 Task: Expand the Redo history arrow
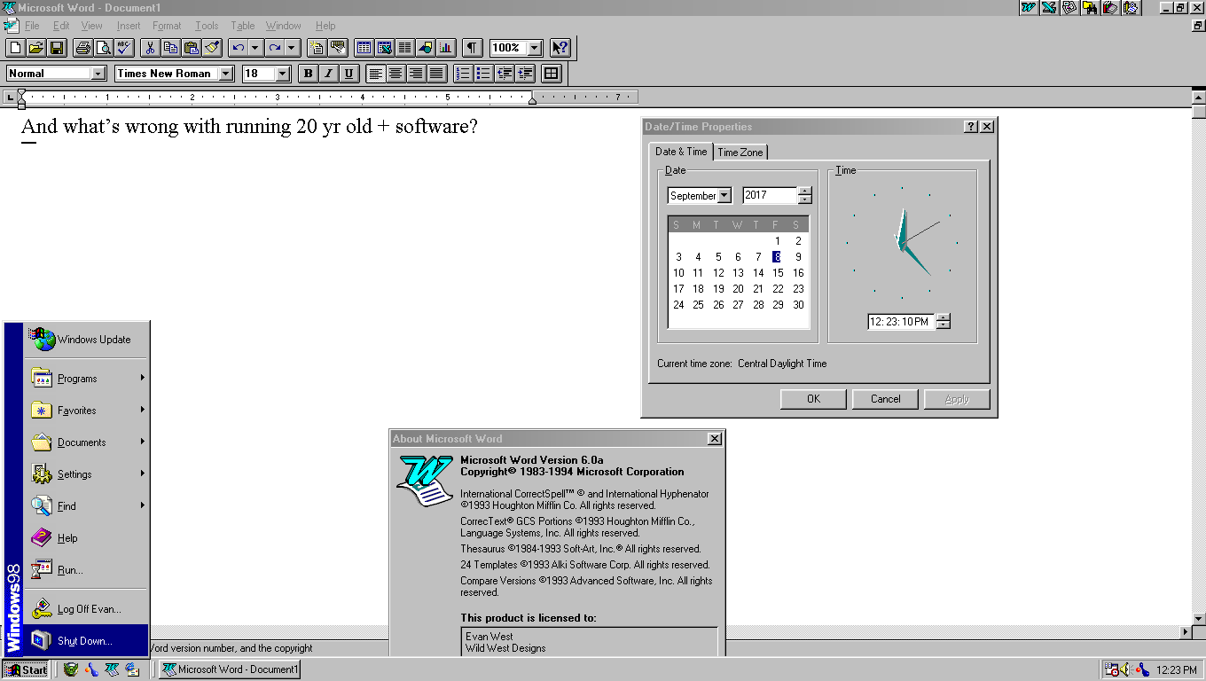tap(293, 48)
